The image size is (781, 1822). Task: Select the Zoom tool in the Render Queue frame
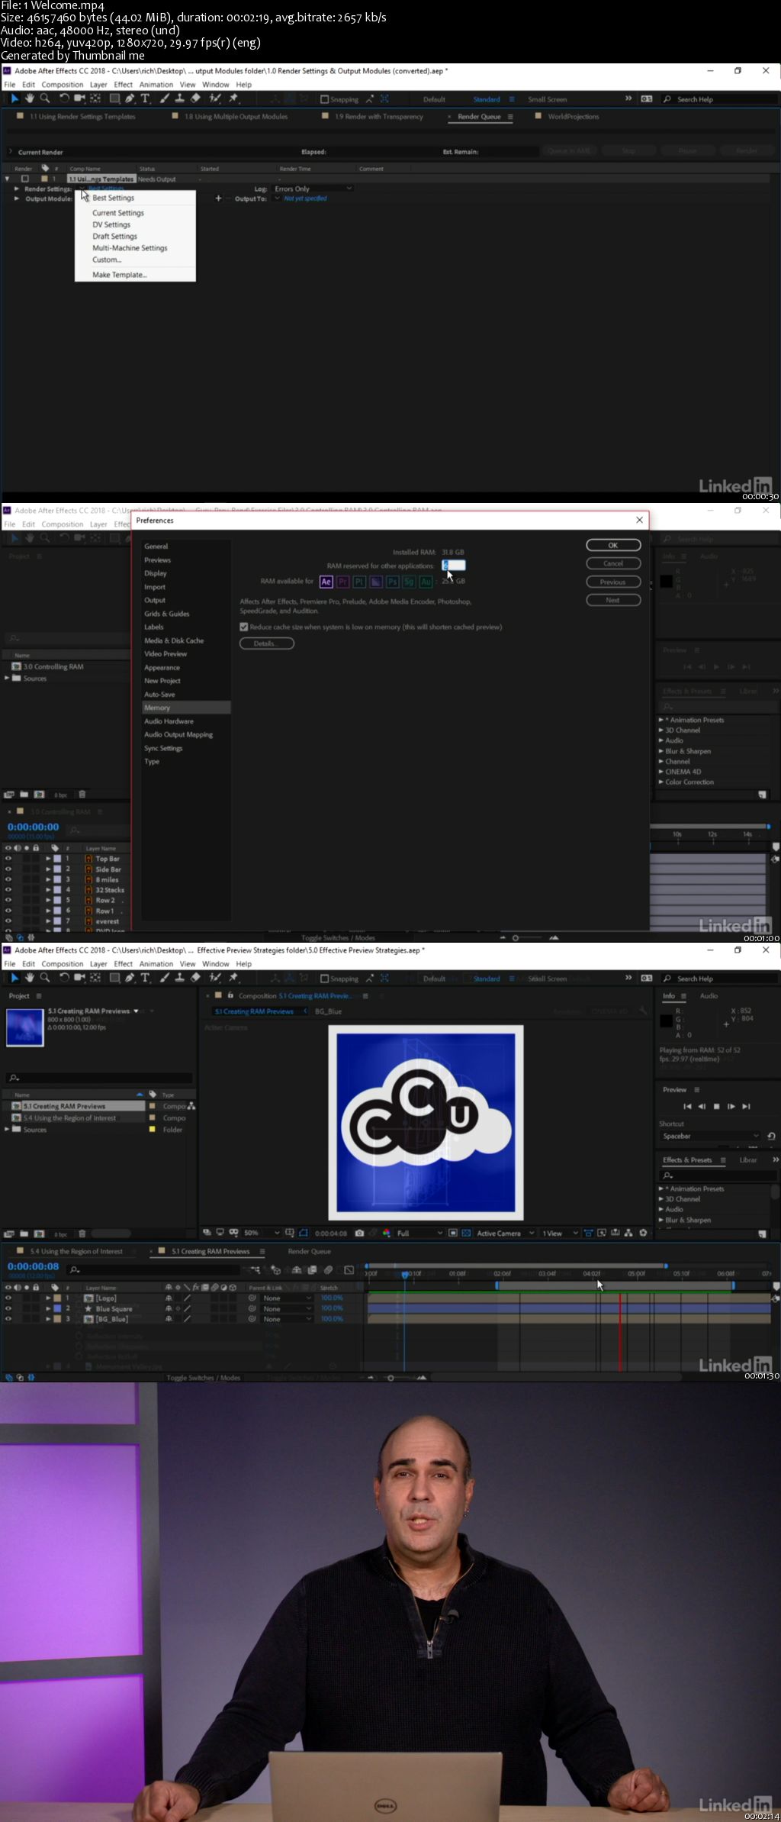pos(45,98)
